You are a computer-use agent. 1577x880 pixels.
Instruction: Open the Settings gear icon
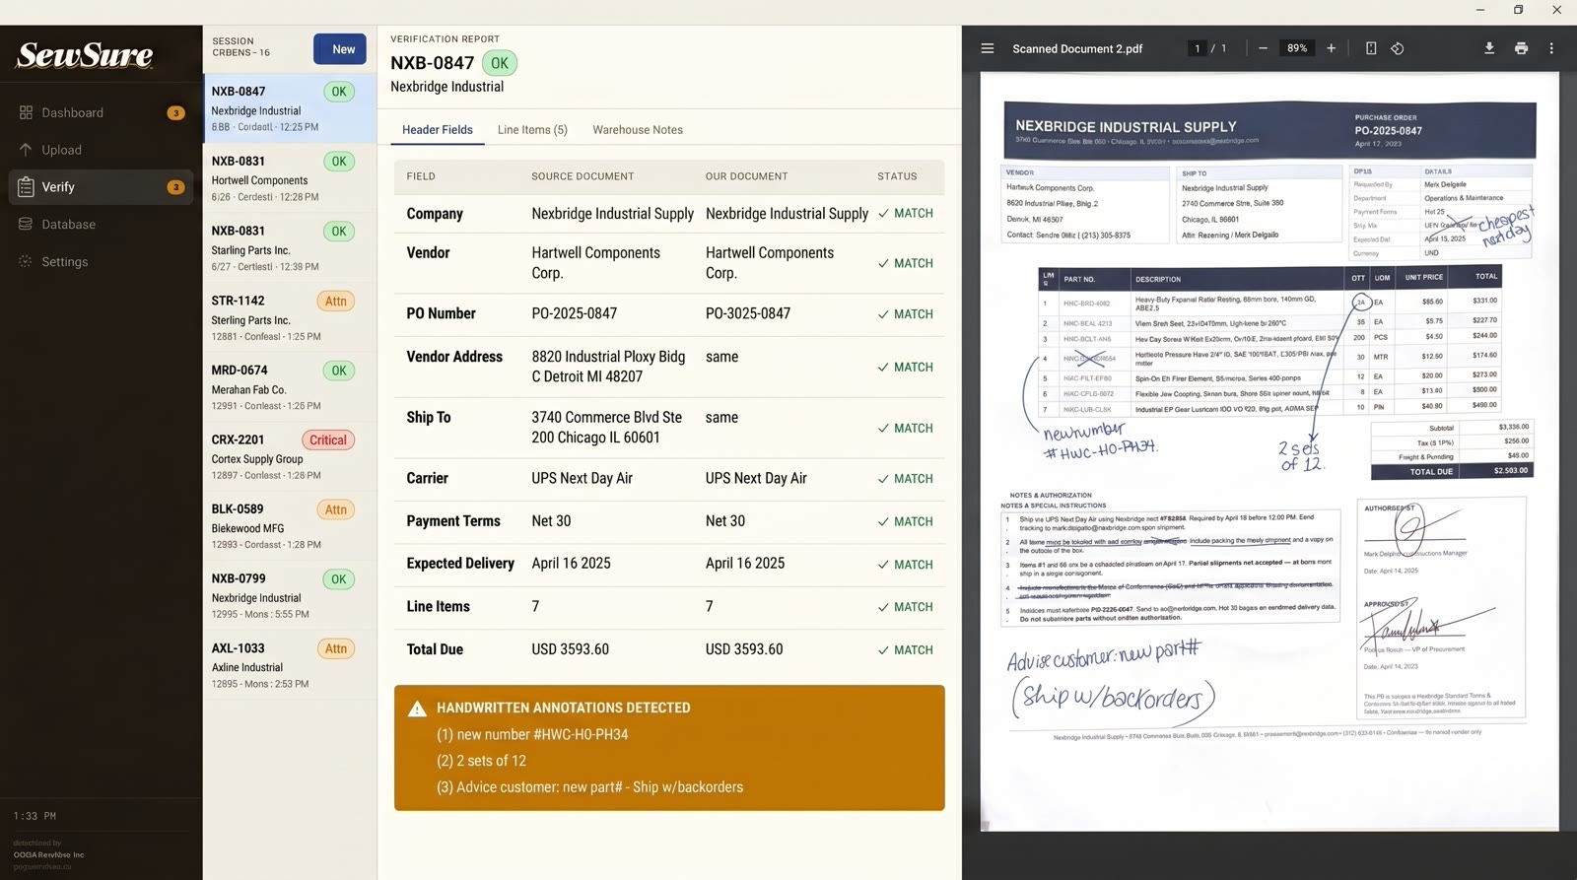click(26, 261)
